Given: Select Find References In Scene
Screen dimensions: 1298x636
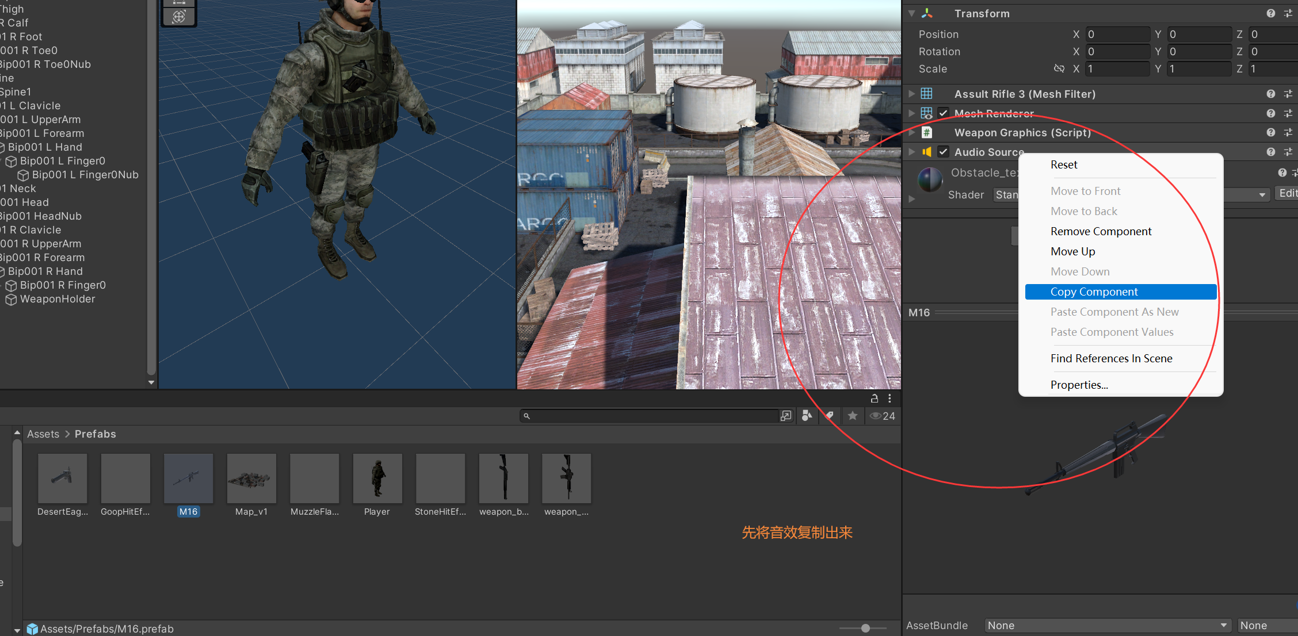Looking at the screenshot, I should coord(1121,358).
